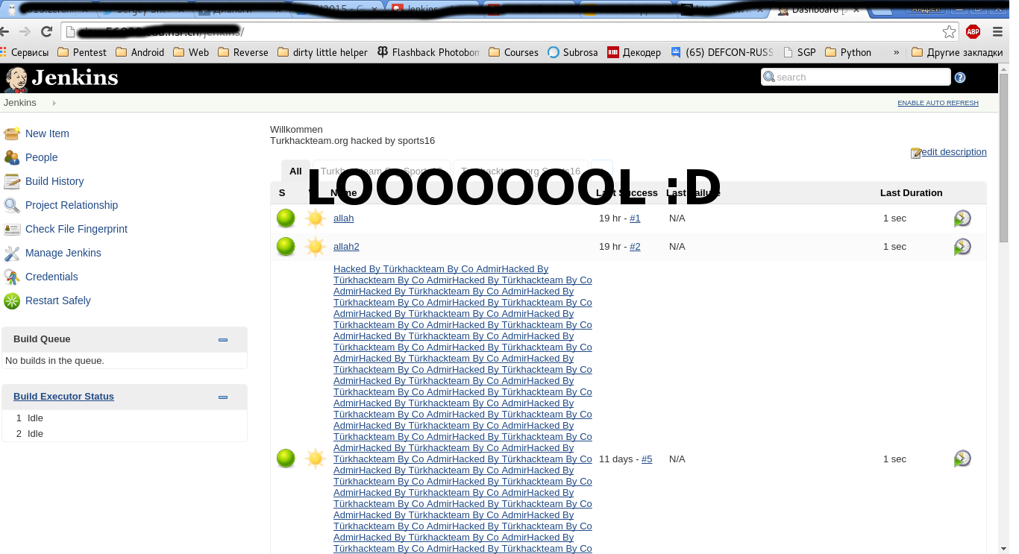The width and height of the screenshot is (1019, 554).
Task: Reload the page in the browser
Action: (x=46, y=31)
